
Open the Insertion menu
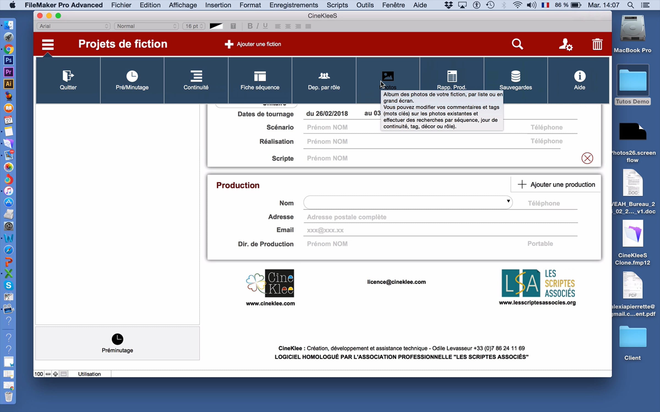[x=218, y=5]
